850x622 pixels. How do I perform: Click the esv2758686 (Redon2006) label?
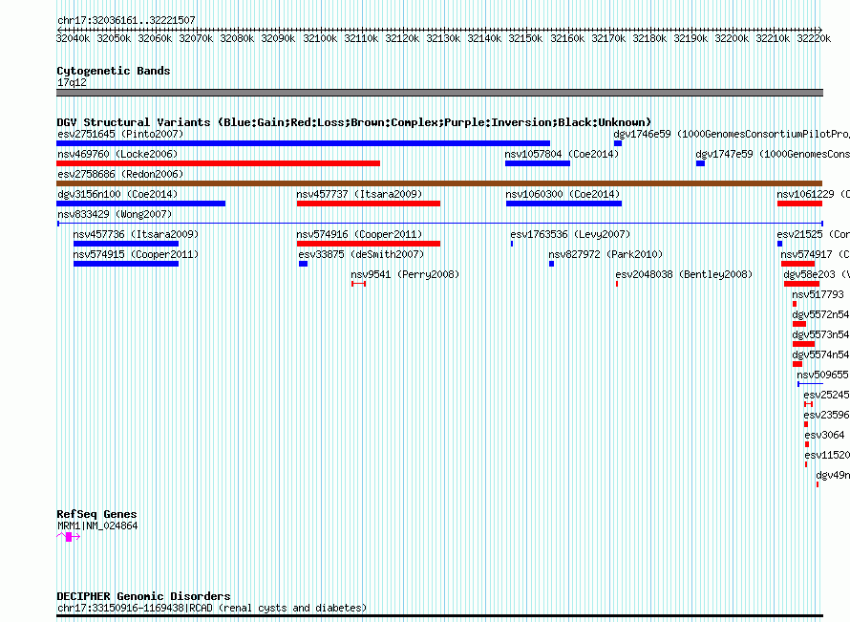pyautogui.click(x=120, y=174)
